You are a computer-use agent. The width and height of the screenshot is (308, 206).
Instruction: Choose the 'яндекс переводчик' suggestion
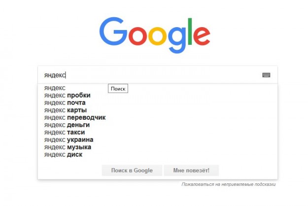click(x=74, y=117)
